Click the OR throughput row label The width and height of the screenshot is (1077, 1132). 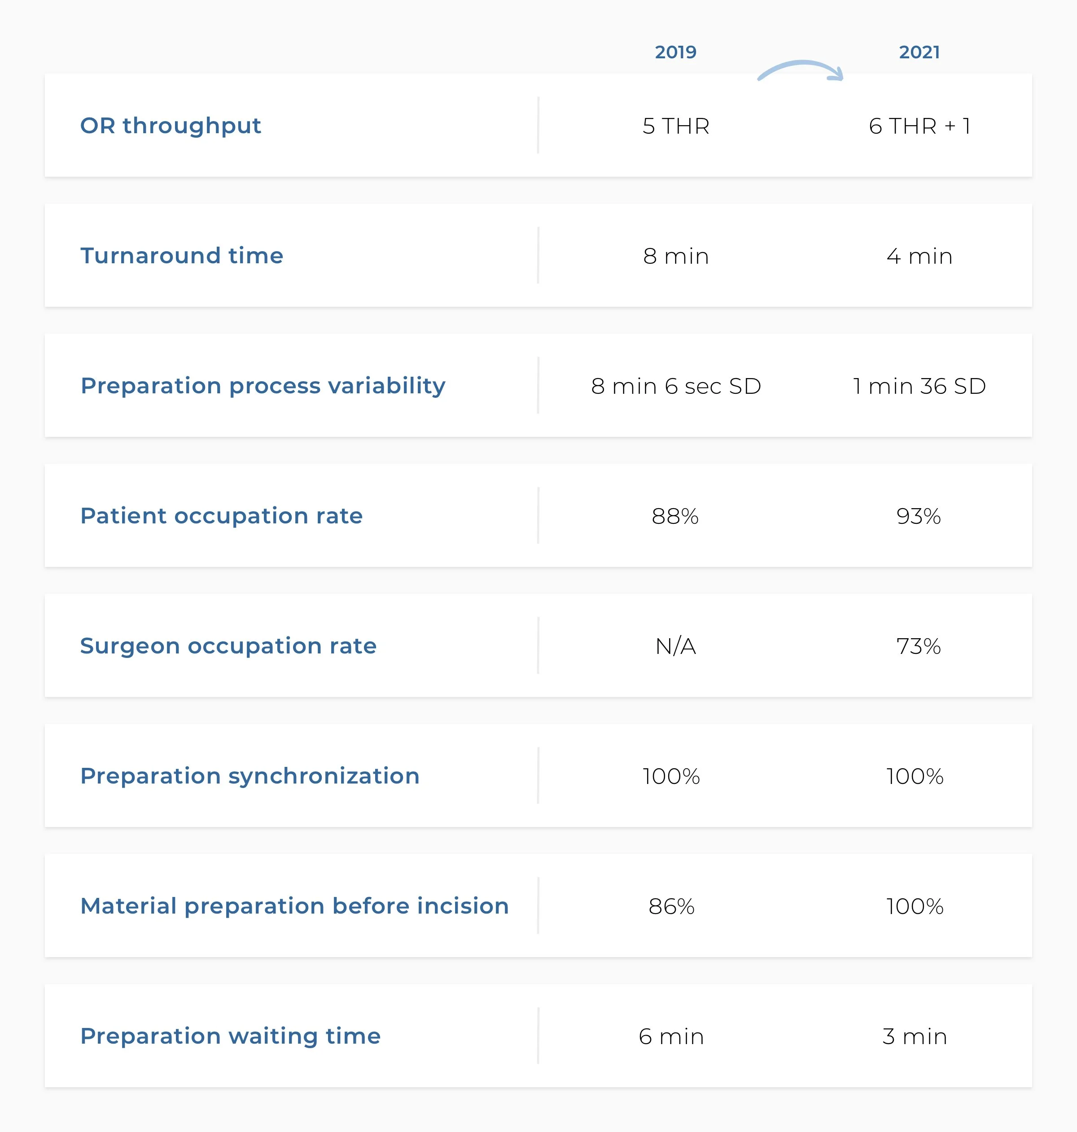click(x=171, y=126)
